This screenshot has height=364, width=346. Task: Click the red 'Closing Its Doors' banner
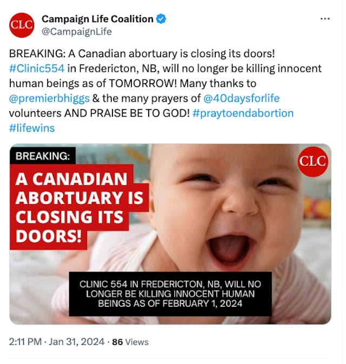[78, 207]
